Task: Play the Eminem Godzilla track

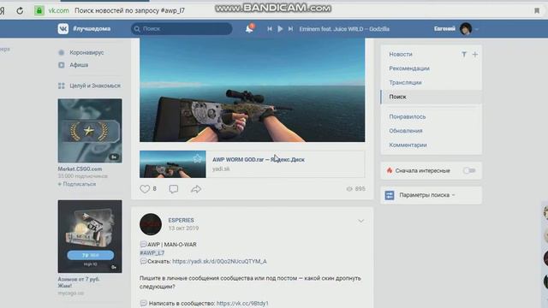Action: click(x=280, y=29)
